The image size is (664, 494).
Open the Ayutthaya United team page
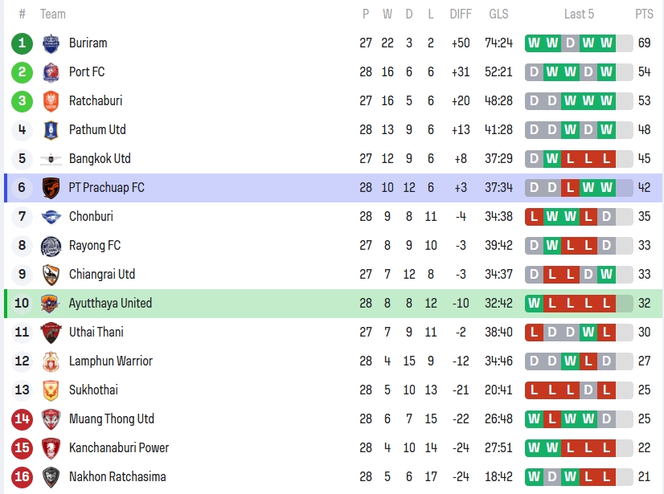point(110,304)
